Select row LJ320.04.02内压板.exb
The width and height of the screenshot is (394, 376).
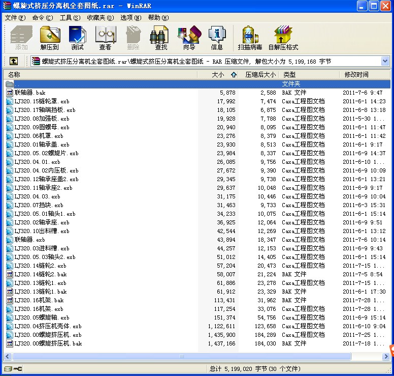198,170
